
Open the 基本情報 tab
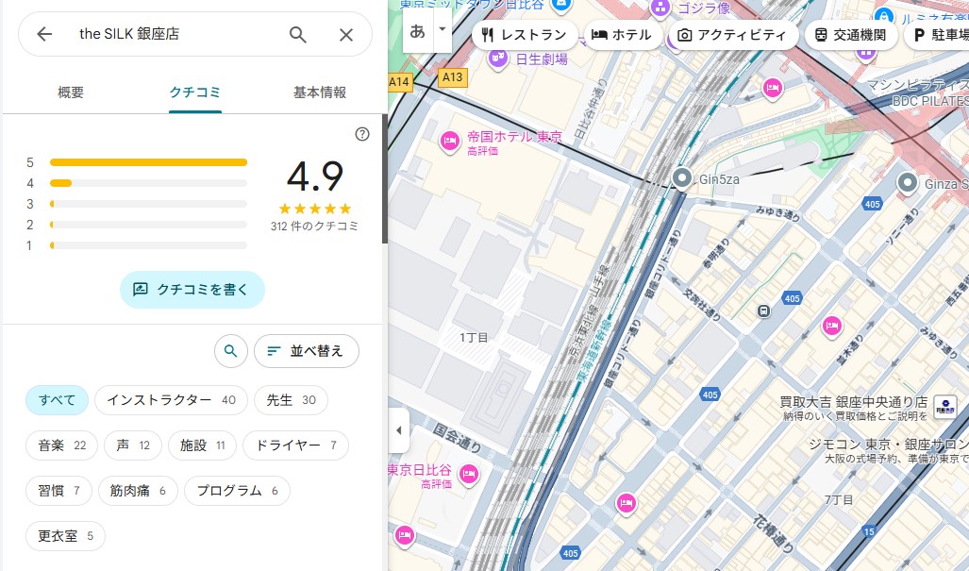click(x=319, y=92)
